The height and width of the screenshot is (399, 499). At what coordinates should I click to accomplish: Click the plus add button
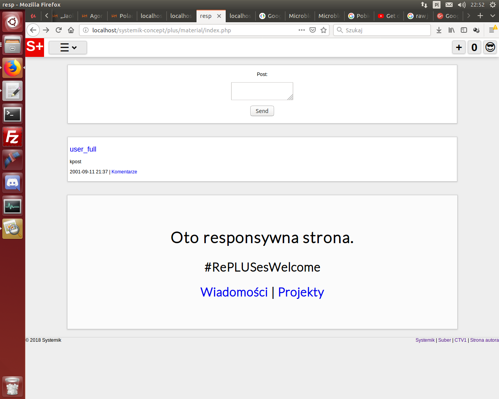click(x=459, y=48)
